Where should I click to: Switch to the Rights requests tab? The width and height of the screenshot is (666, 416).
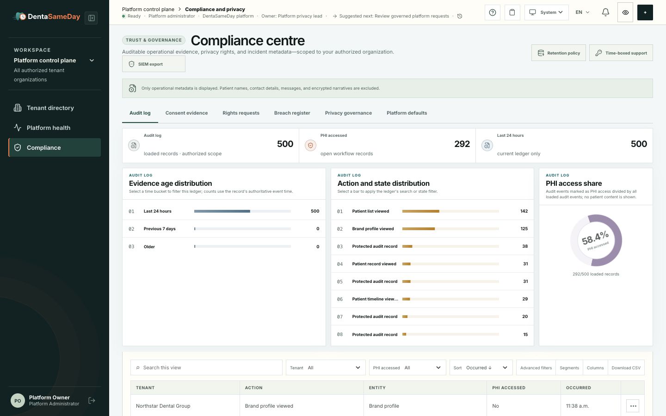click(241, 113)
